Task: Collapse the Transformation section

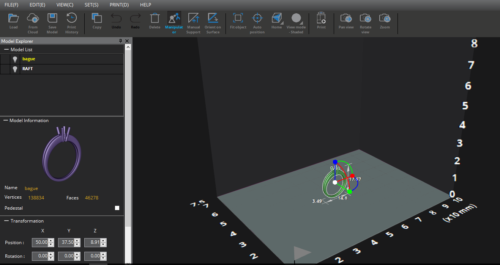Action: tap(6, 221)
